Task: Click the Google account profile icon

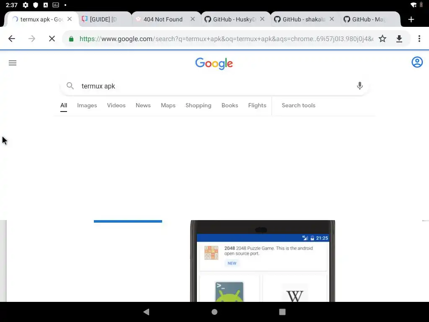Action: [417, 62]
